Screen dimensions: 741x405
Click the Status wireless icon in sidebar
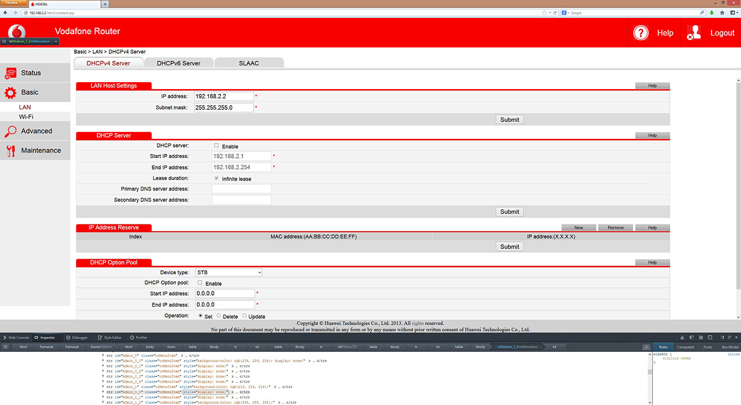(x=10, y=73)
